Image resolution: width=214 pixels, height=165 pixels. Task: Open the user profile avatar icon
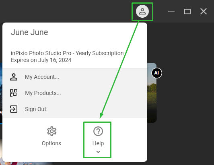point(142,11)
